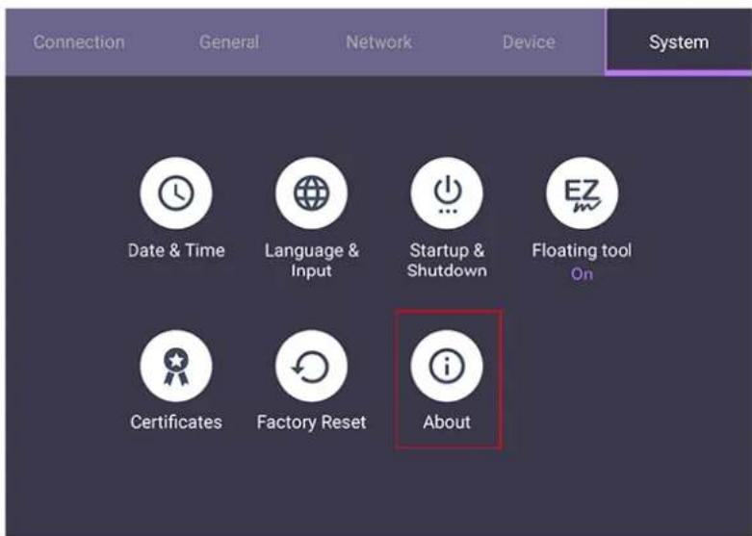Switch to the Connection tab
Image resolution: width=752 pixels, height=536 pixels.
point(79,42)
